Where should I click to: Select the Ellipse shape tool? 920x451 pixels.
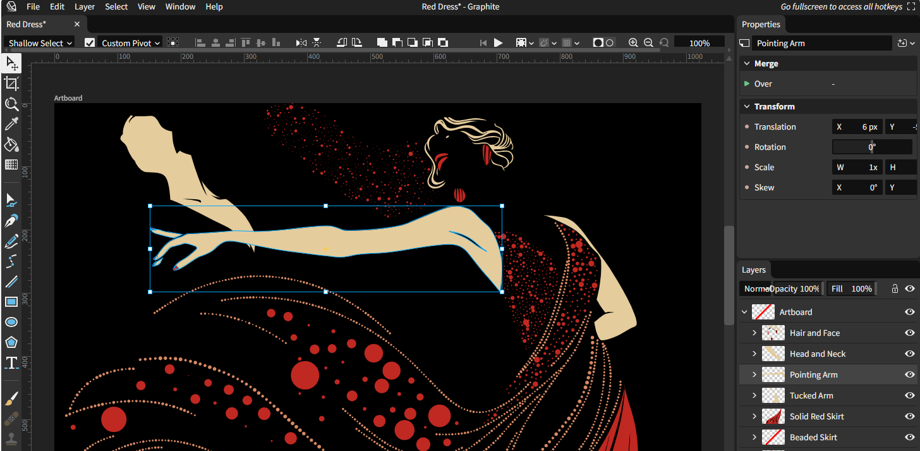coord(11,322)
